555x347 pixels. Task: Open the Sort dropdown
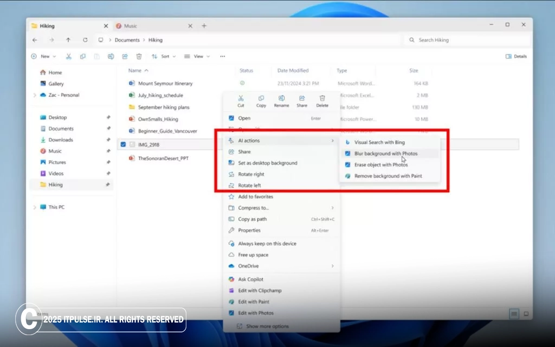pyautogui.click(x=164, y=56)
